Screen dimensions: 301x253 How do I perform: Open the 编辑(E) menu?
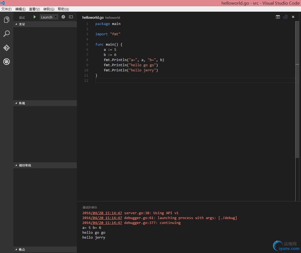coord(20,9)
